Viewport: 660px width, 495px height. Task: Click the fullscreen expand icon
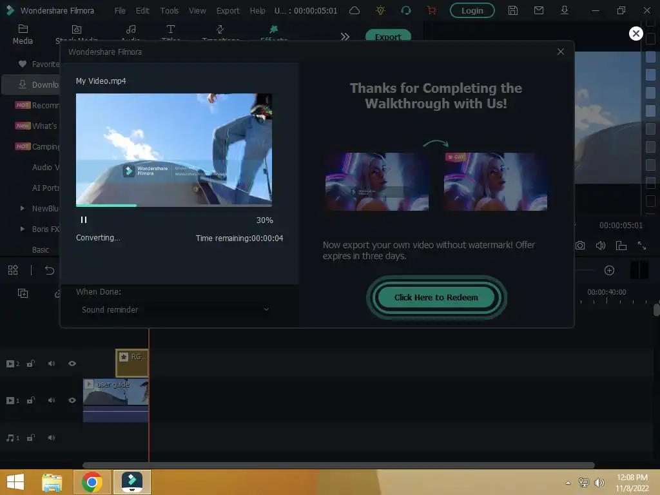point(642,246)
